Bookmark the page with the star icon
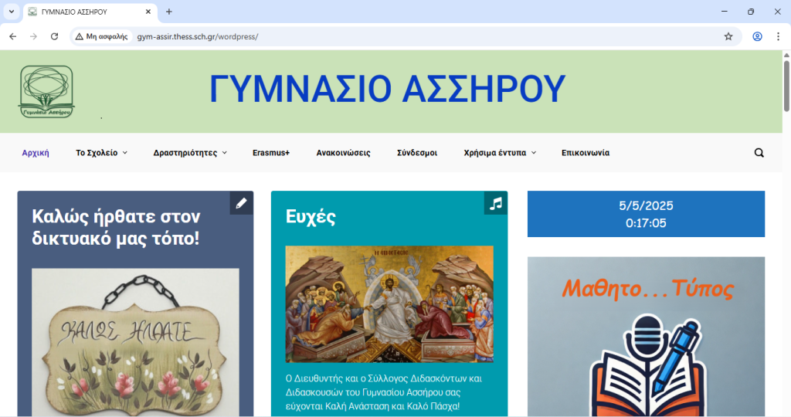This screenshot has width=791, height=417. (728, 36)
